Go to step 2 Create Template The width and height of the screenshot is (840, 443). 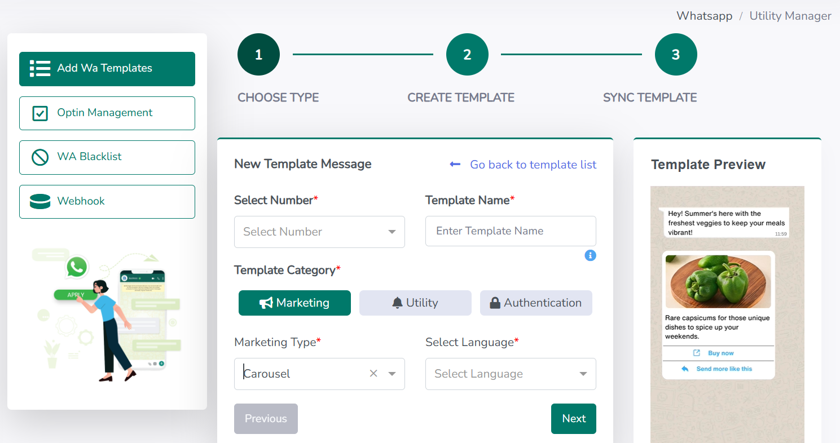pos(467,55)
